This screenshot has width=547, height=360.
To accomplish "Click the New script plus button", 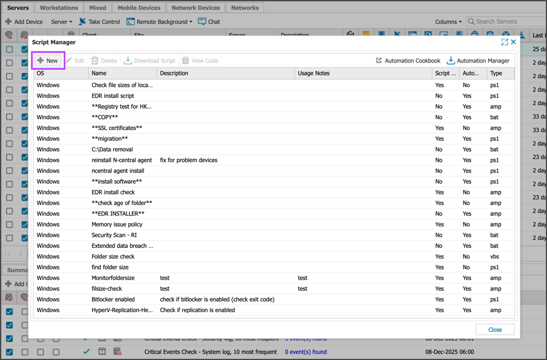I will (x=41, y=60).
